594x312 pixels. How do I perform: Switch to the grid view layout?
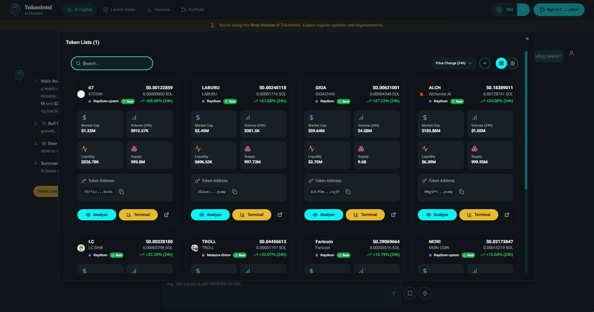click(501, 63)
